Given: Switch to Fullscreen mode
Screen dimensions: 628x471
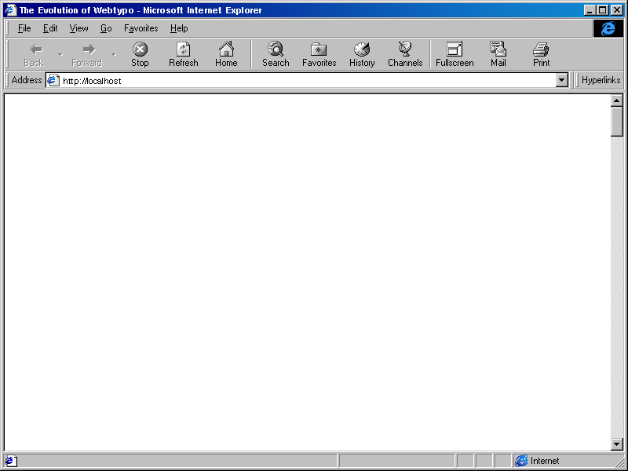Looking at the screenshot, I should coord(454,53).
